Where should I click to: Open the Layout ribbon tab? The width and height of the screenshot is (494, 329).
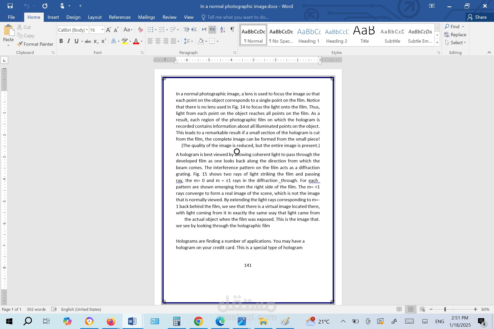click(x=94, y=17)
